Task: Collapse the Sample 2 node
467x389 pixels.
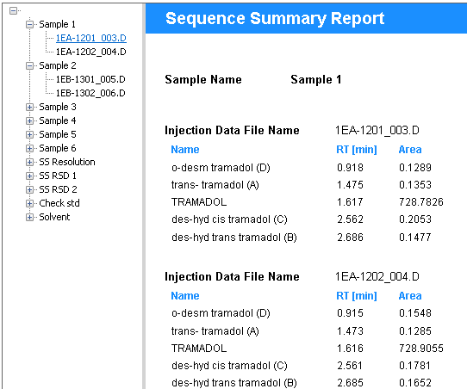Action: (x=29, y=65)
